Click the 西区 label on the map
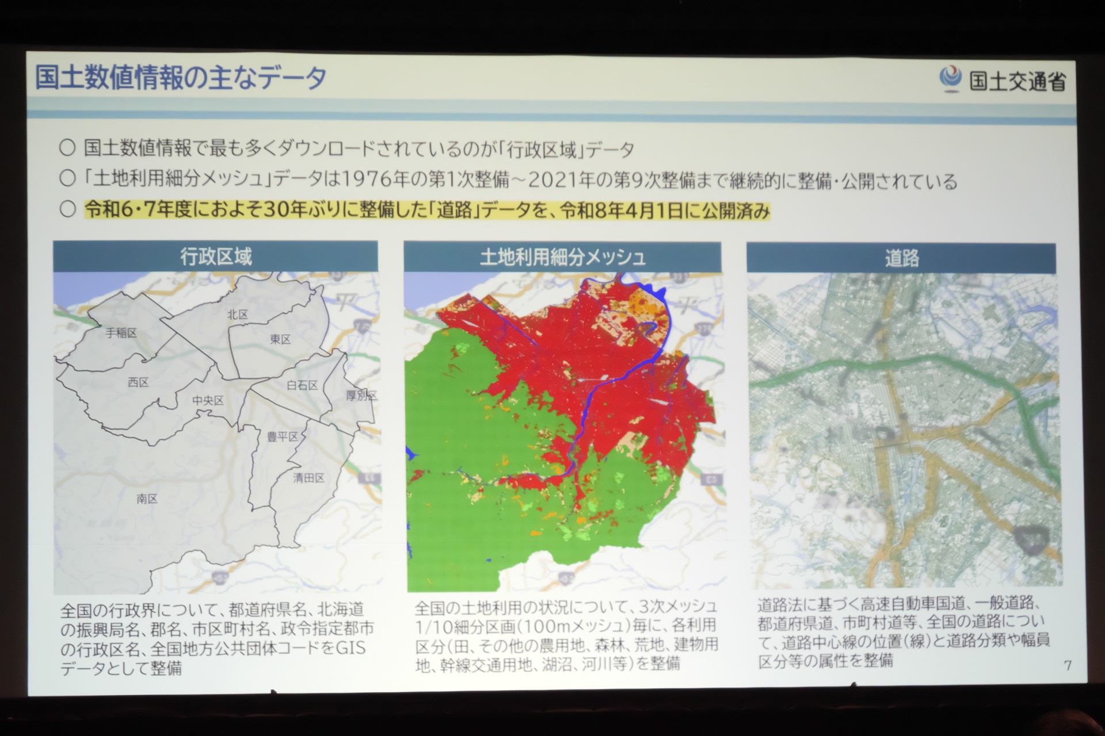This screenshot has height=736, width=1105. (138, 382)
